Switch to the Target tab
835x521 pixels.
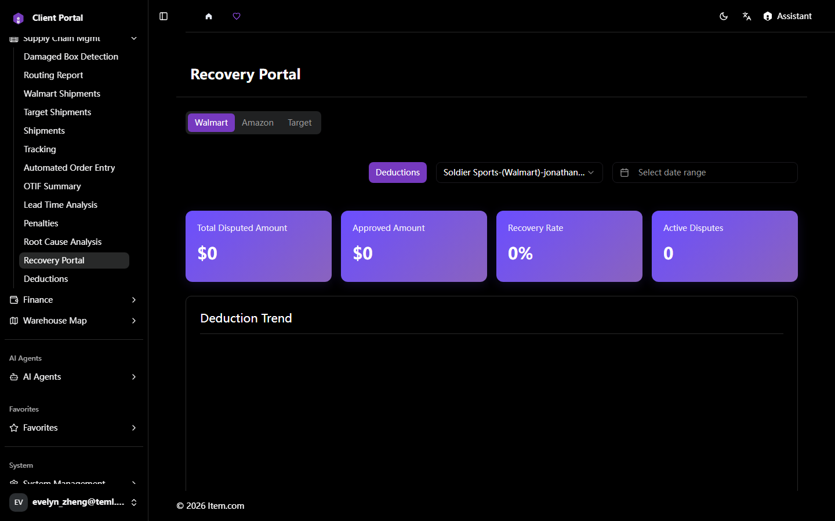300,123
